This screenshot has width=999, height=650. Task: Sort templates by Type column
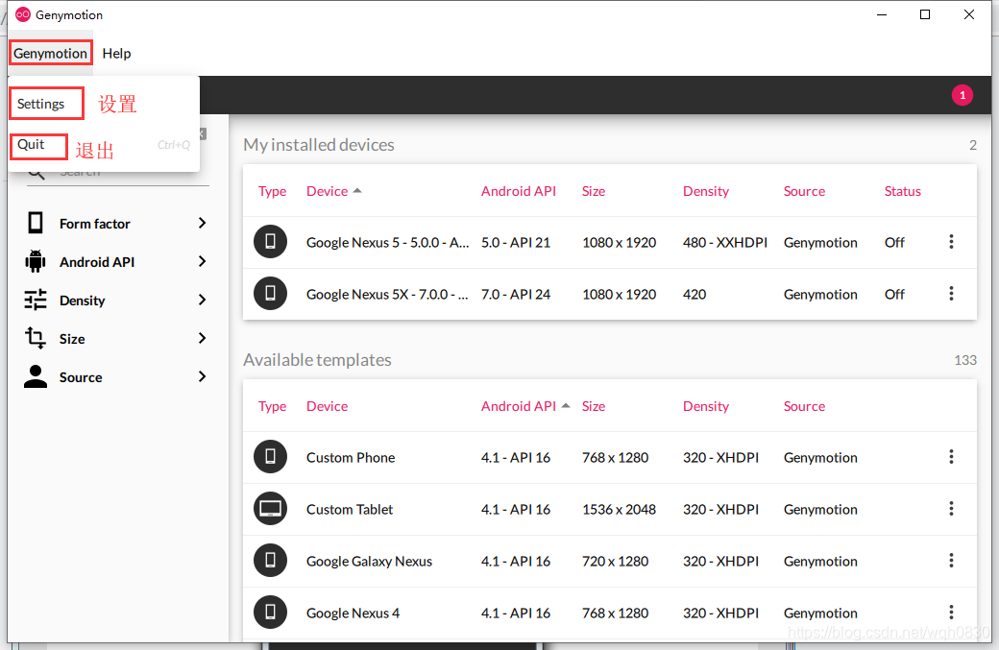[x=272, y=406]
